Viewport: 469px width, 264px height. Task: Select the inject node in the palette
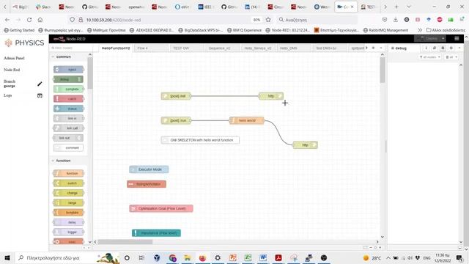click(x=68, y=70)
